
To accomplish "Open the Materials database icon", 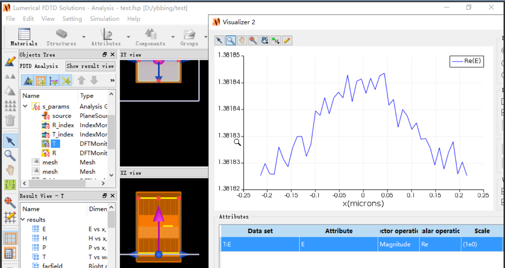I will (x=24, y=34).
